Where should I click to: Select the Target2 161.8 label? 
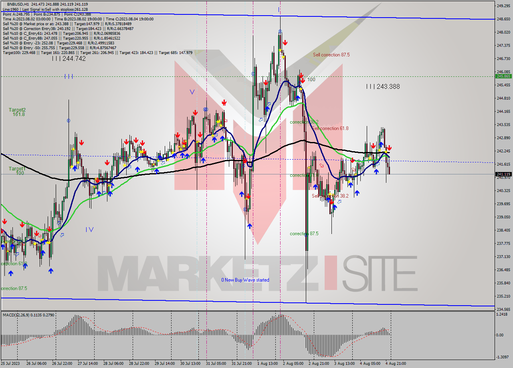[18, 112]
